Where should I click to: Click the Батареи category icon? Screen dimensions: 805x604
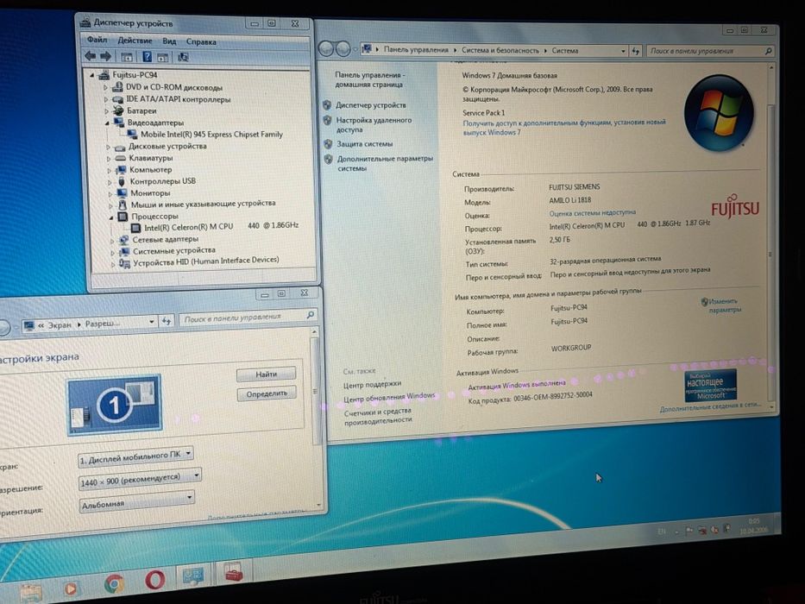coord(118,110)
